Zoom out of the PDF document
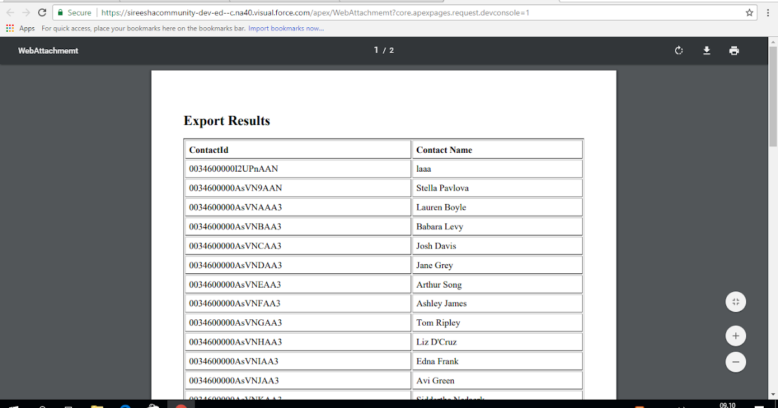 click(x=735, y=362)
